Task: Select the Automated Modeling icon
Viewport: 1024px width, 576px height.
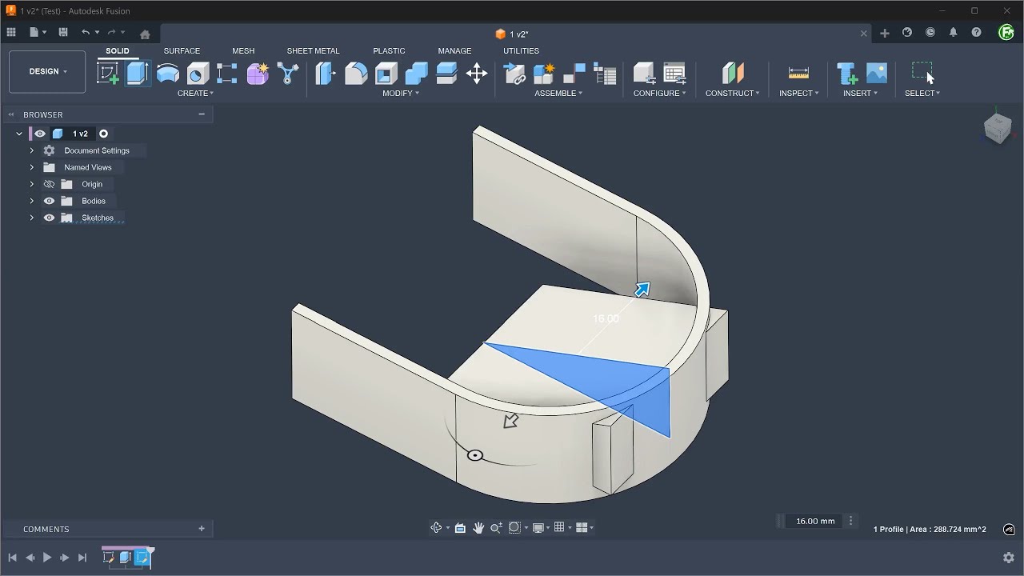Action: tap(287, 74)
